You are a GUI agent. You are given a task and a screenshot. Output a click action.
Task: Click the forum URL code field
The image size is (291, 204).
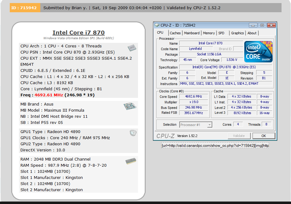215,145
